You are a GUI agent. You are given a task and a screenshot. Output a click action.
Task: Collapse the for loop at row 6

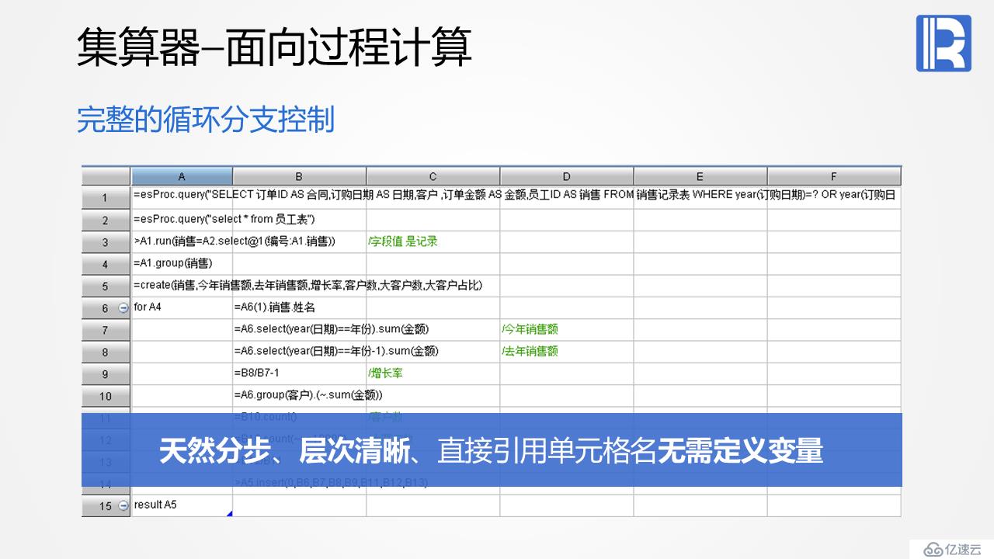123,308
